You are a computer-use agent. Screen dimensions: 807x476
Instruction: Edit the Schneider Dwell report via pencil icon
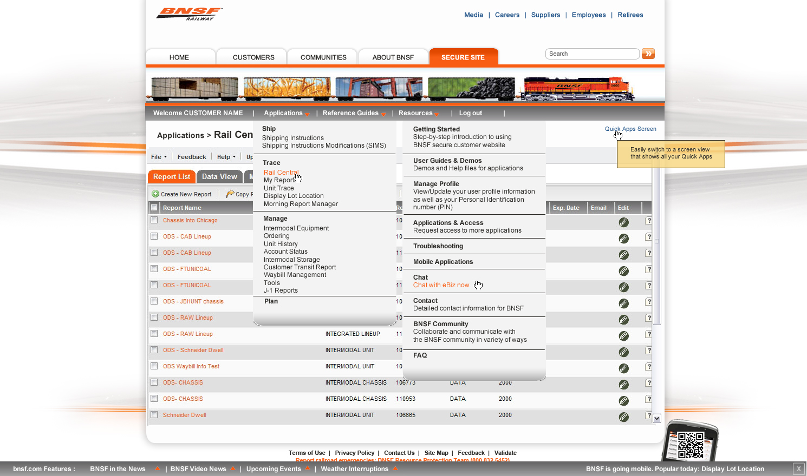tap(624, 417)
